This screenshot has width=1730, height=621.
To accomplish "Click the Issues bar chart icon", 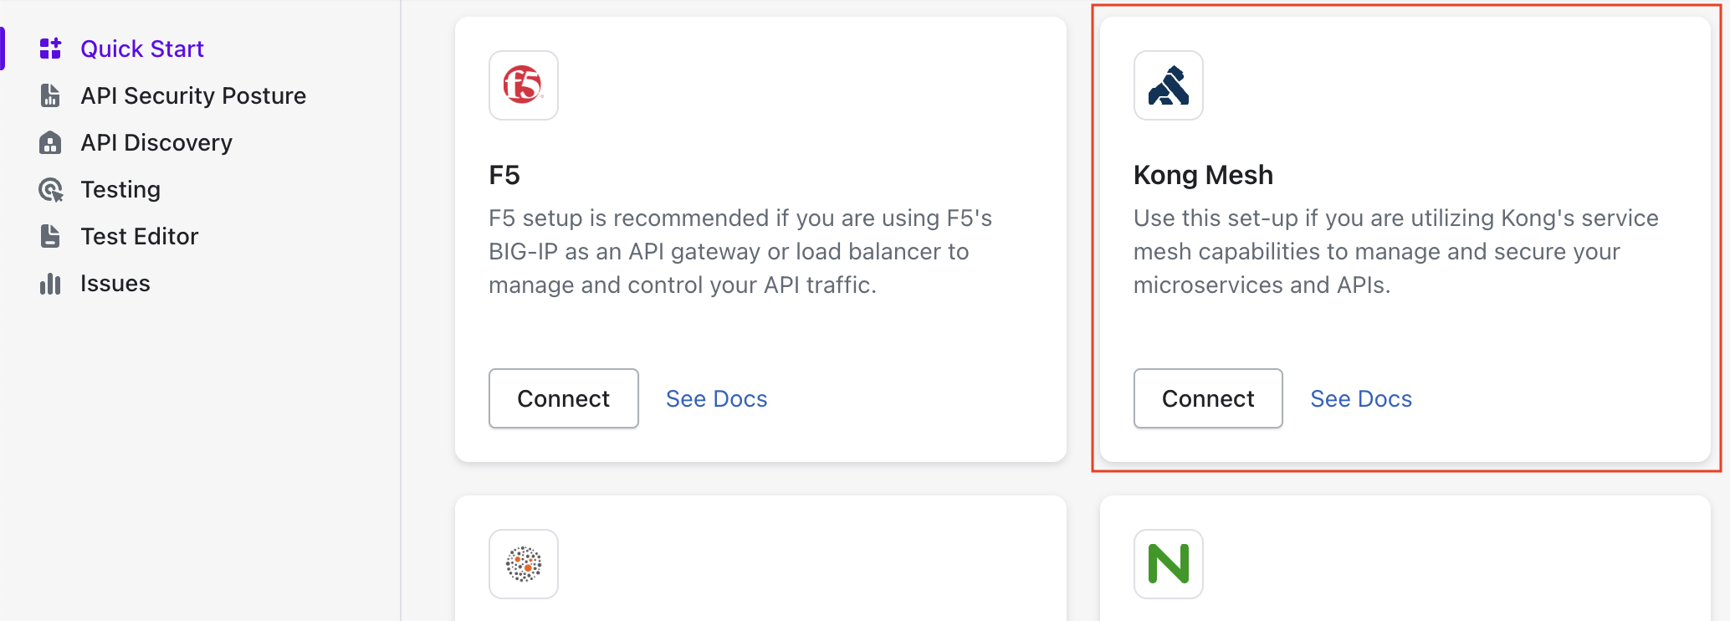I will click(50, 284).
